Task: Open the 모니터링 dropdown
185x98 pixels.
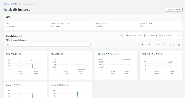Action: click(152, 35)
